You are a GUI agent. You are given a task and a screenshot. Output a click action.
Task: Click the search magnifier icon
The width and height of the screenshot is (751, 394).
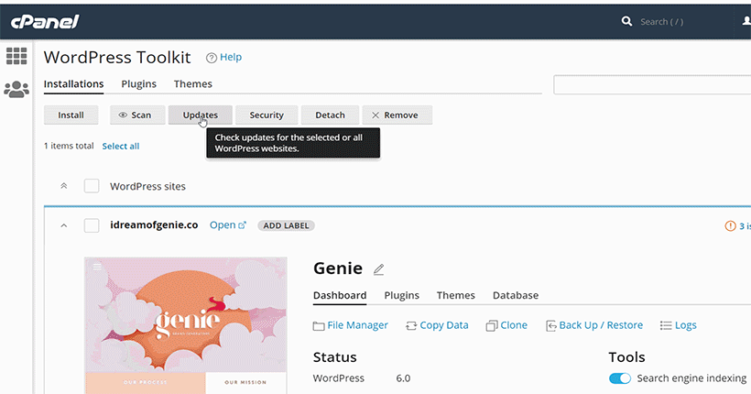(x=626, y=21)
